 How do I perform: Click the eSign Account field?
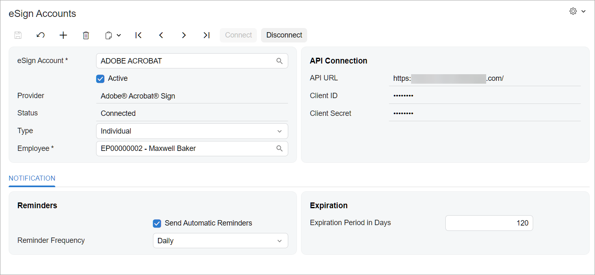click(192, 61)
